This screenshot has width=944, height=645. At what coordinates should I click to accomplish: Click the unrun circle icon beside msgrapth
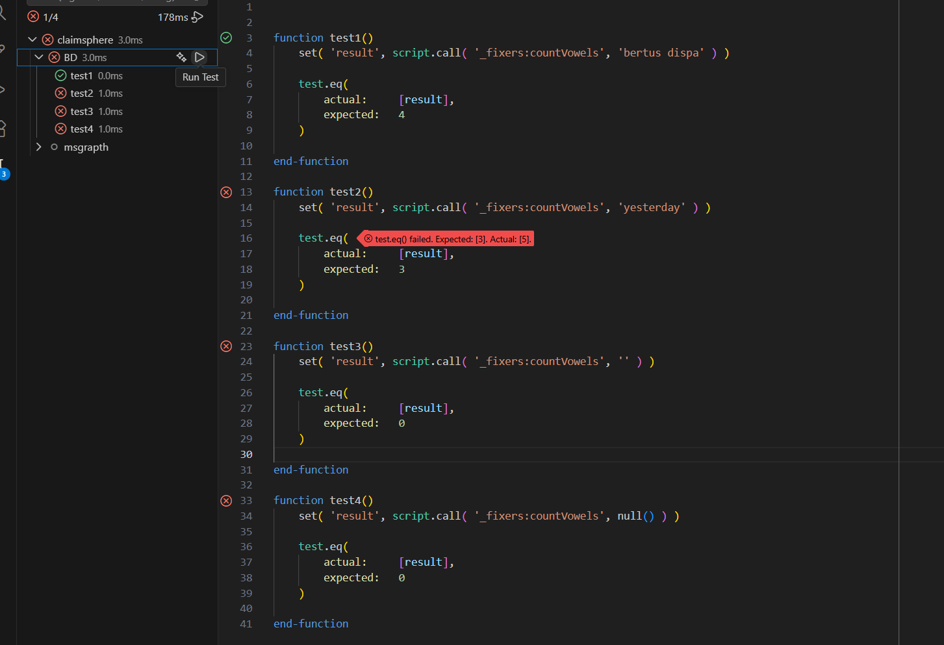[54, 147]
